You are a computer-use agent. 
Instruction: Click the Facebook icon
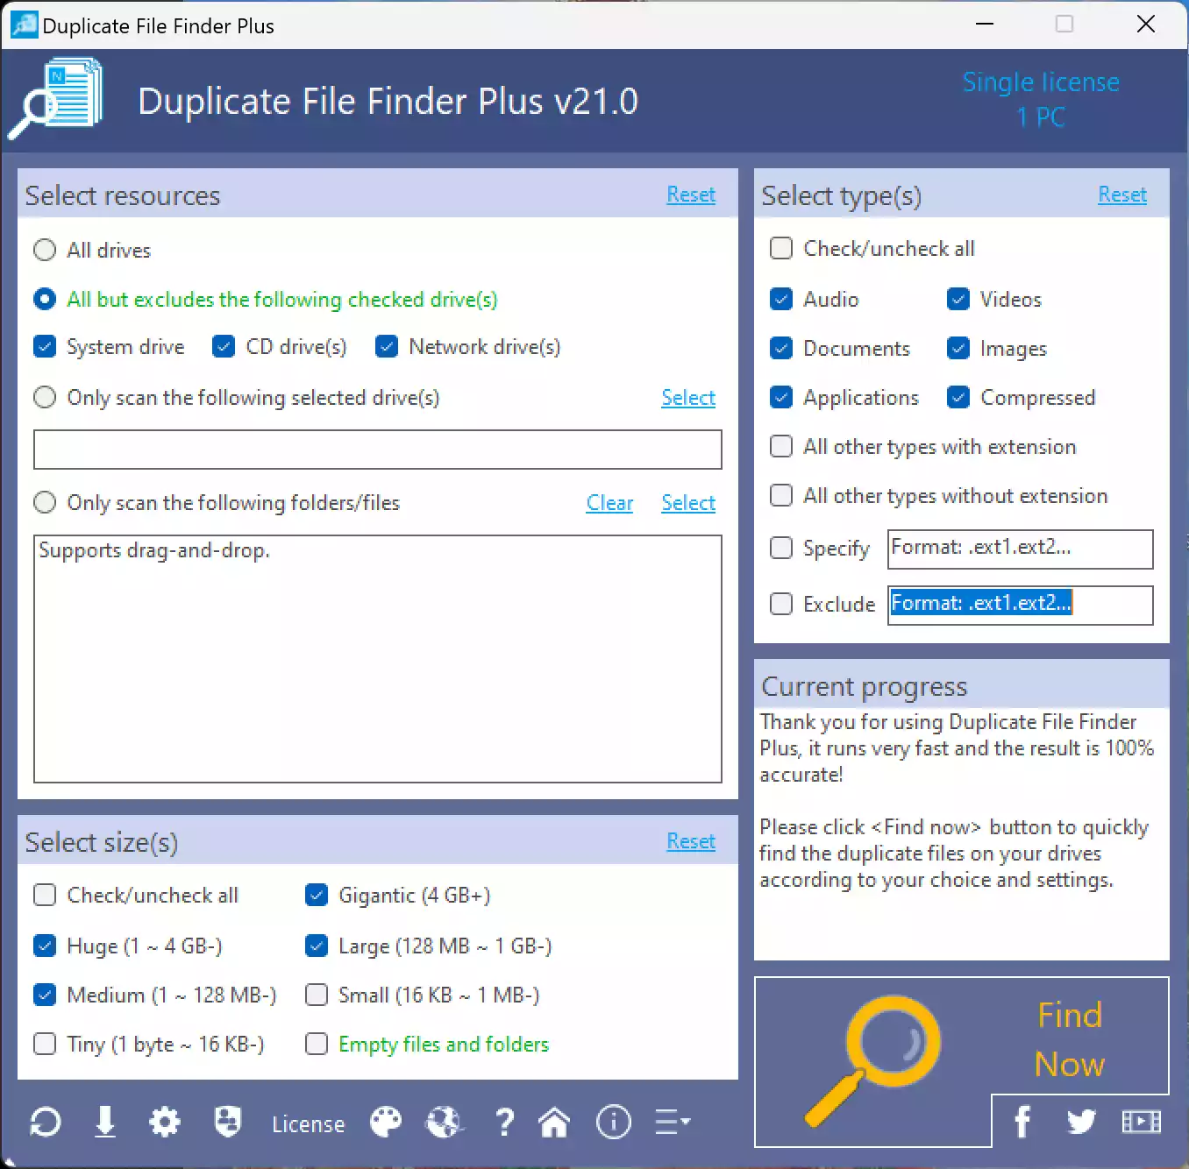click(1022, 1121)
